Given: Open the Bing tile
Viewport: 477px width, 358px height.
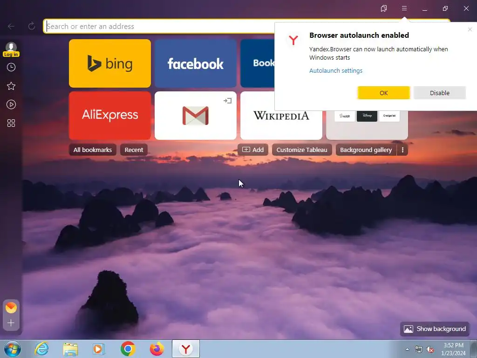Looking at the screenshot, I should (x=110, y=63).
